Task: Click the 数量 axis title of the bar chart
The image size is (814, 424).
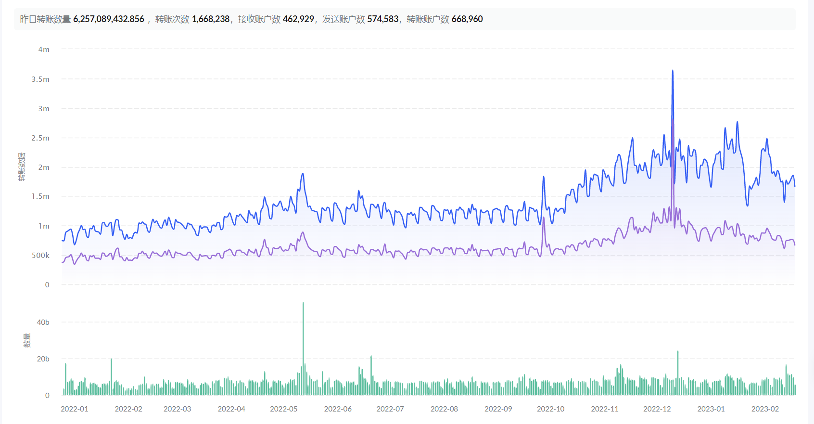Action: (27, 340)
